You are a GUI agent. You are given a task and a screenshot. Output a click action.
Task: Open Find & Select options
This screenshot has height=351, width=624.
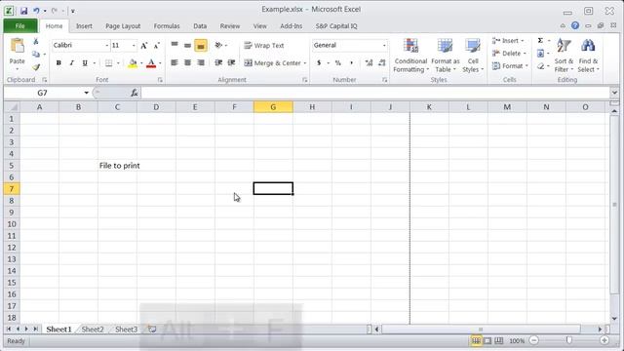(x=588, y=56)
